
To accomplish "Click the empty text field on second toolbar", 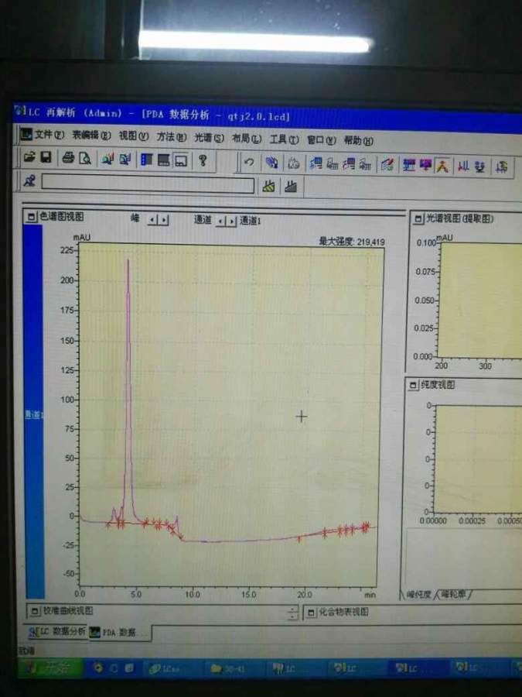I will (148, 184).
